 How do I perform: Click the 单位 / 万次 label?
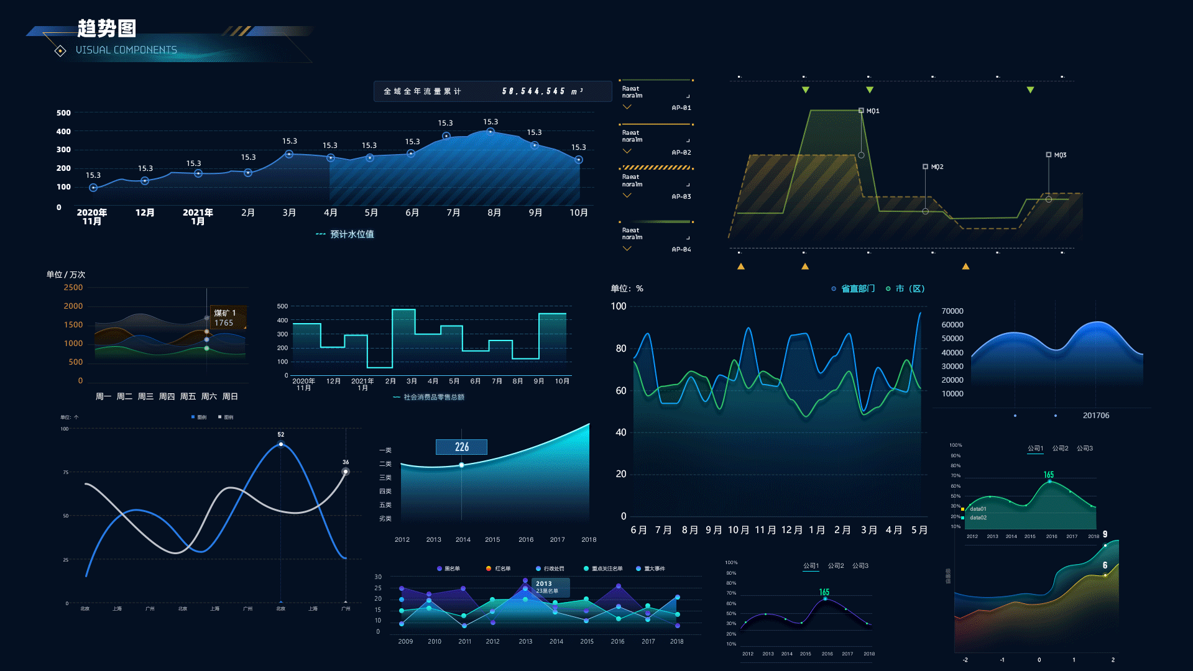pyautogui.click(x=66, y=275)
